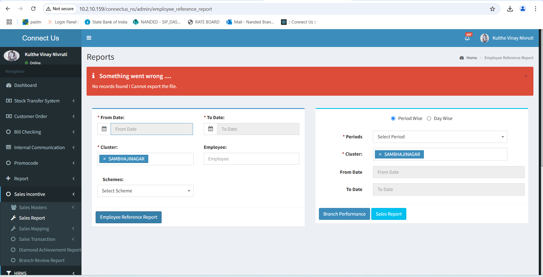The width and height of the screenshot is (543, 277).
Task: Select the Day Wise radio button
Action: tap(429, 119)
